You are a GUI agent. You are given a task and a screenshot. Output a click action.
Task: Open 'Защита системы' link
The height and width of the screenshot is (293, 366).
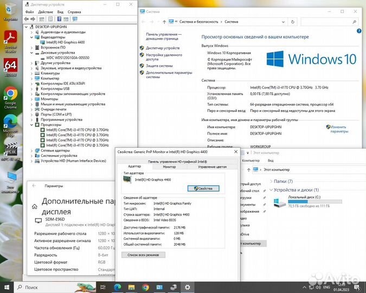pyautogui.click(x=159, y=66)
